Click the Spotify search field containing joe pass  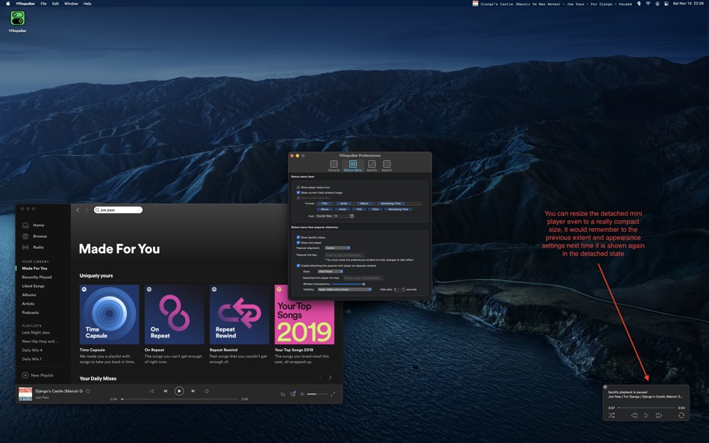(118, 210)
